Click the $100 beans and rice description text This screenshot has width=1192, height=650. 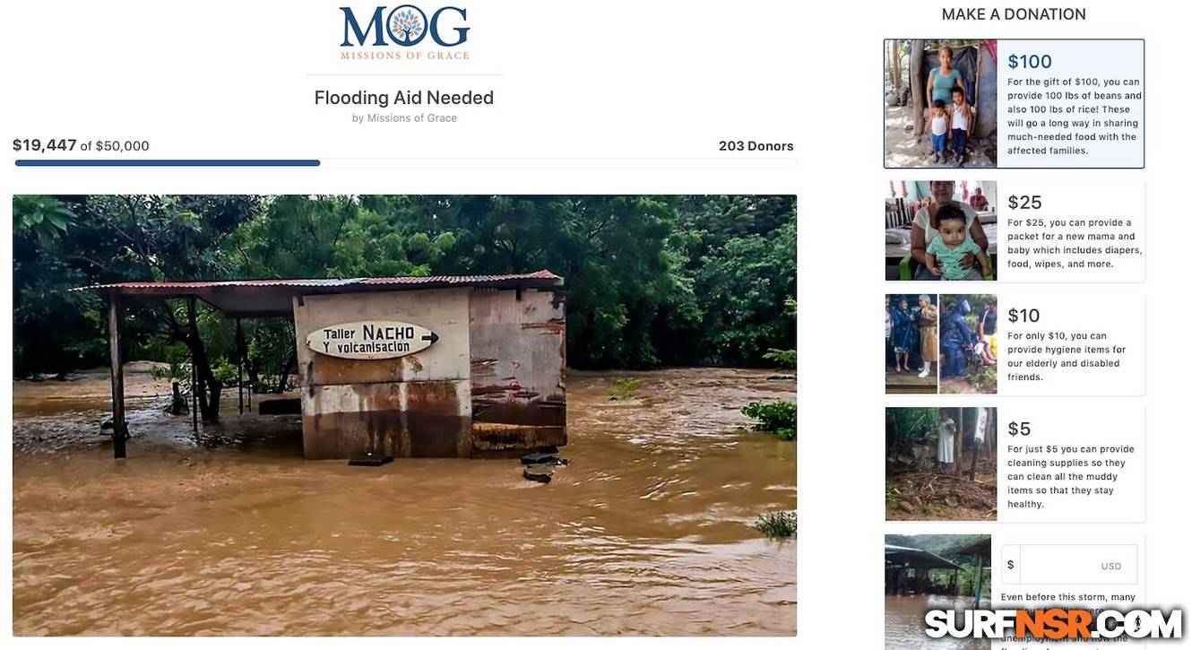tap(1074, 117)
